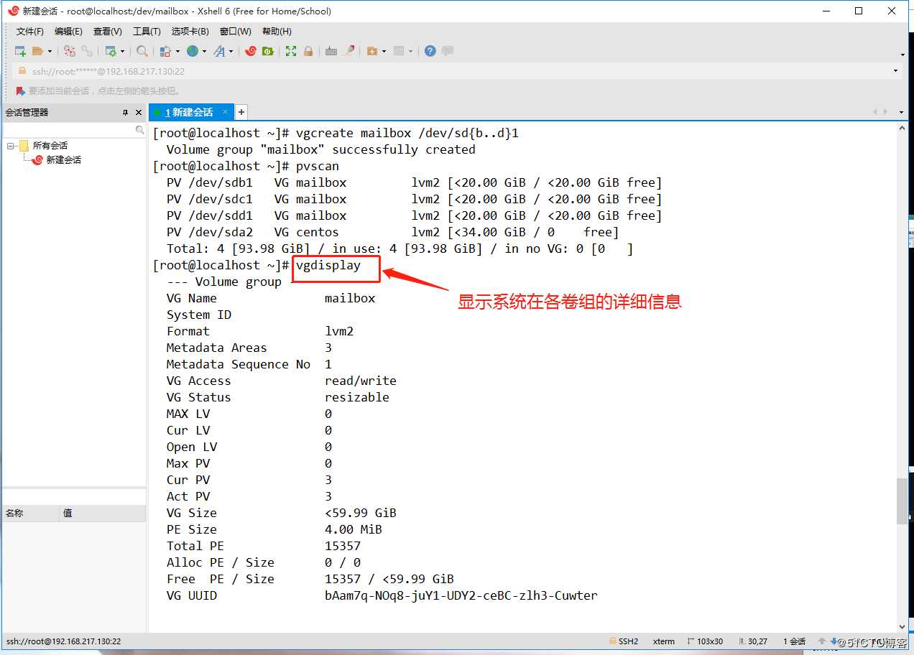
Task: Open Help using the question mark icon
Action: (x=428, y=51)
